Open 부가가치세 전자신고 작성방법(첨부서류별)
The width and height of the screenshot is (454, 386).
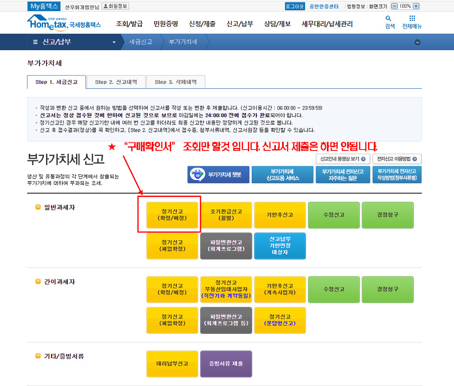[x=397, y=174]
